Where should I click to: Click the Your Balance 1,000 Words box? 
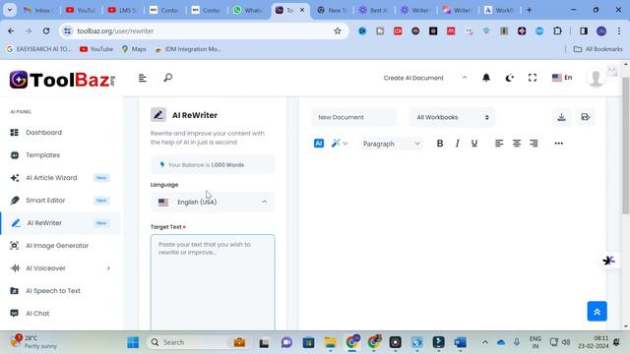[213, 164]
